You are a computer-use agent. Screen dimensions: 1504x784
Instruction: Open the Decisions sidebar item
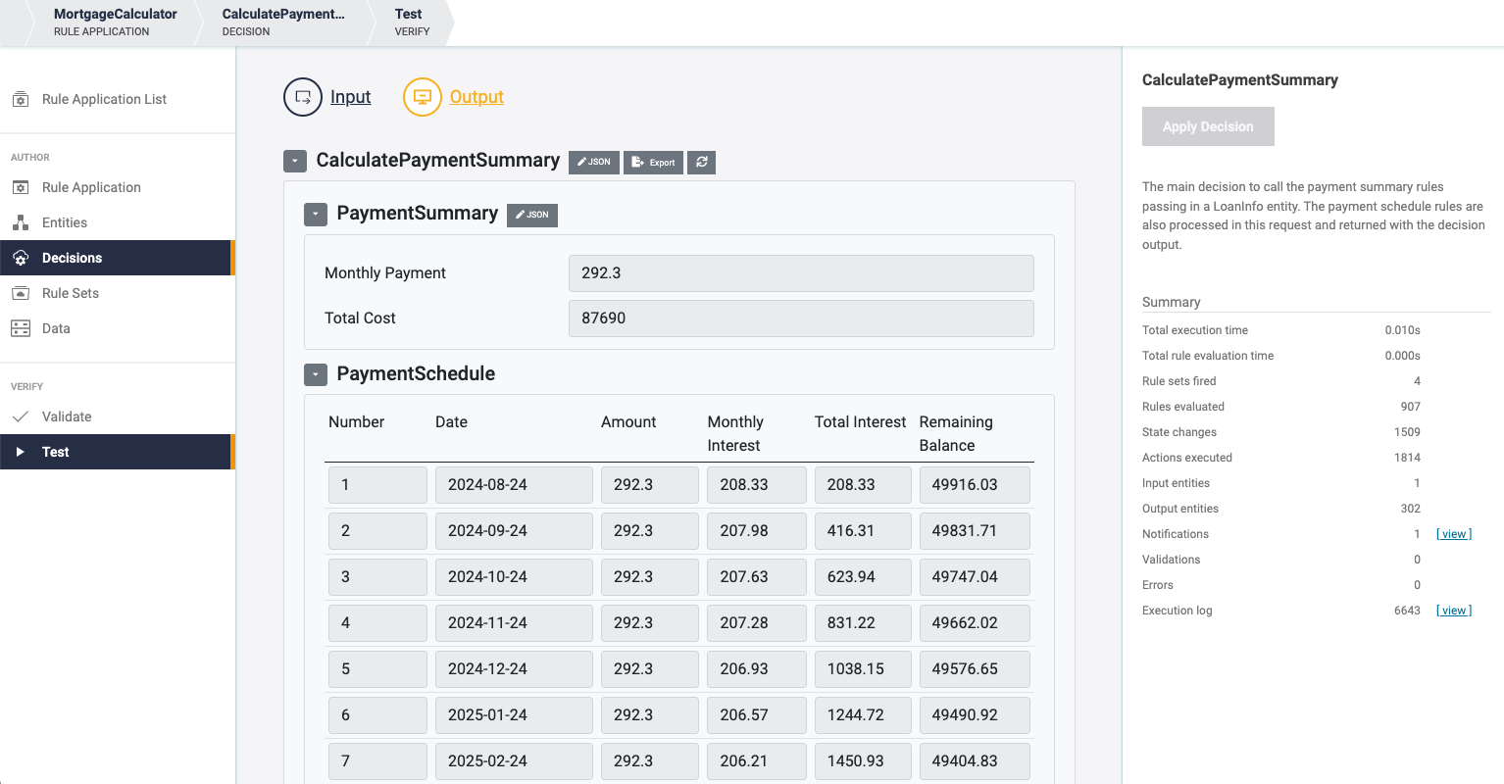[x=72, y=258]
